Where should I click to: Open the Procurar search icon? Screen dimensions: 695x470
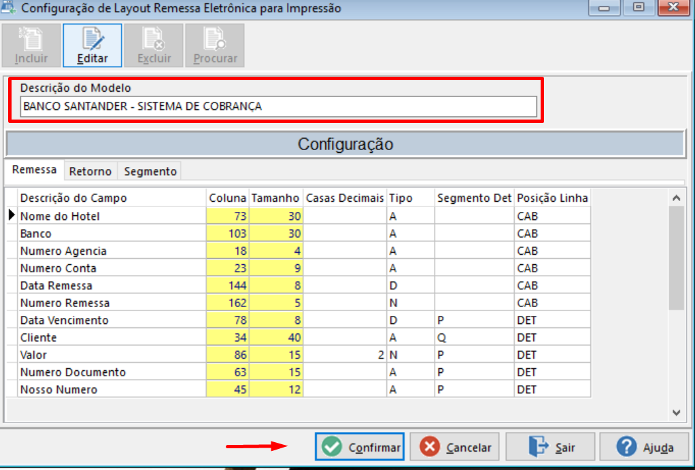tap(215, 46)
